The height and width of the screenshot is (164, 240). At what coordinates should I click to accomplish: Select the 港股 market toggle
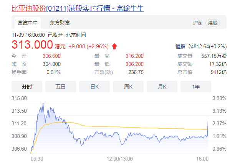pyautogui.click(x=213, y=23)
